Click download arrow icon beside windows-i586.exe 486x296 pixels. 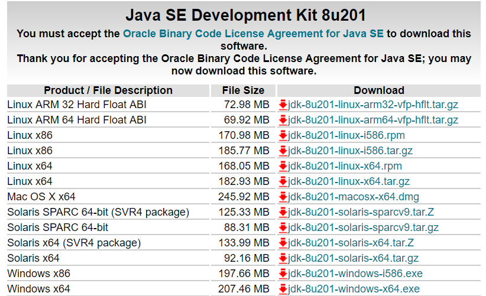(283, 274)
